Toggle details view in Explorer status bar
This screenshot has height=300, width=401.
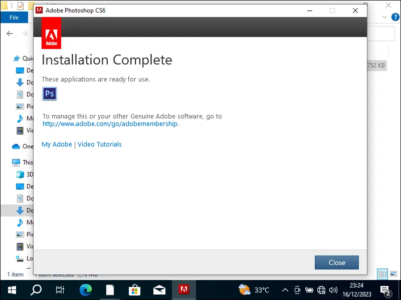(x=383, y=274)
